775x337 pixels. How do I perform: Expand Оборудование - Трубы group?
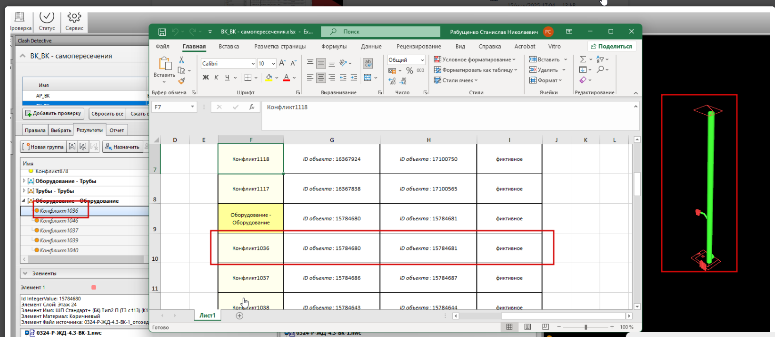(24, 181)
